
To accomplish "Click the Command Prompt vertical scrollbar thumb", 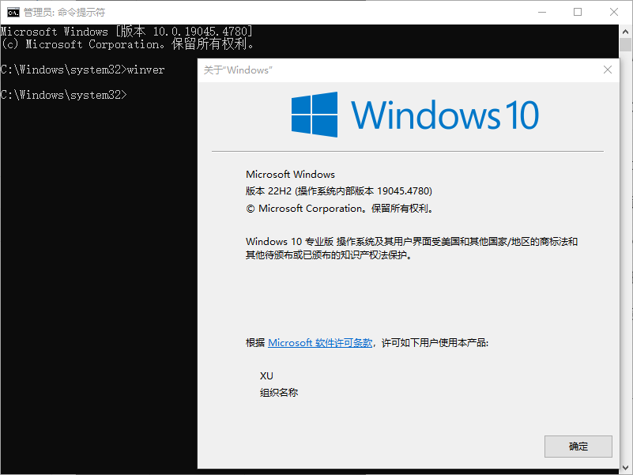I will pos(626,45).
